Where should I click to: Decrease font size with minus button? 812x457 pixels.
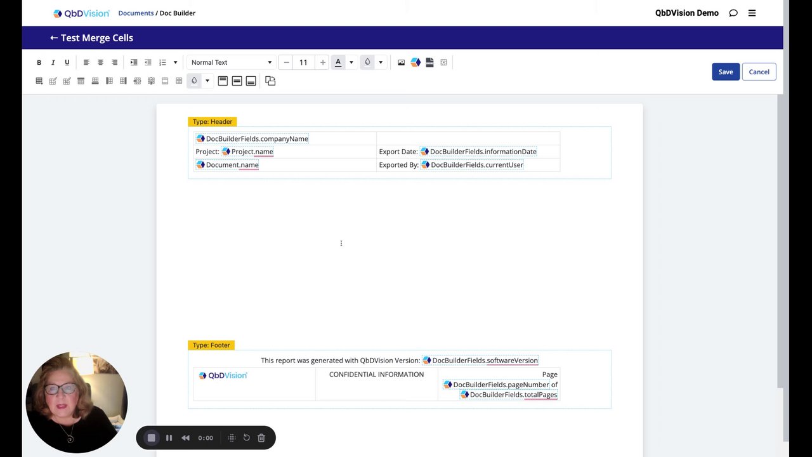point(286,62)
